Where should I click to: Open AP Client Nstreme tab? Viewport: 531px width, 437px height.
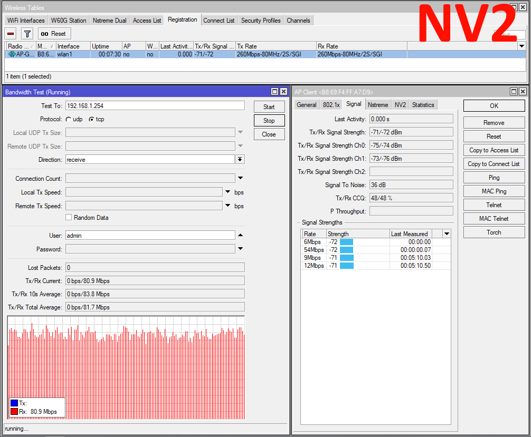pos(378,105)
